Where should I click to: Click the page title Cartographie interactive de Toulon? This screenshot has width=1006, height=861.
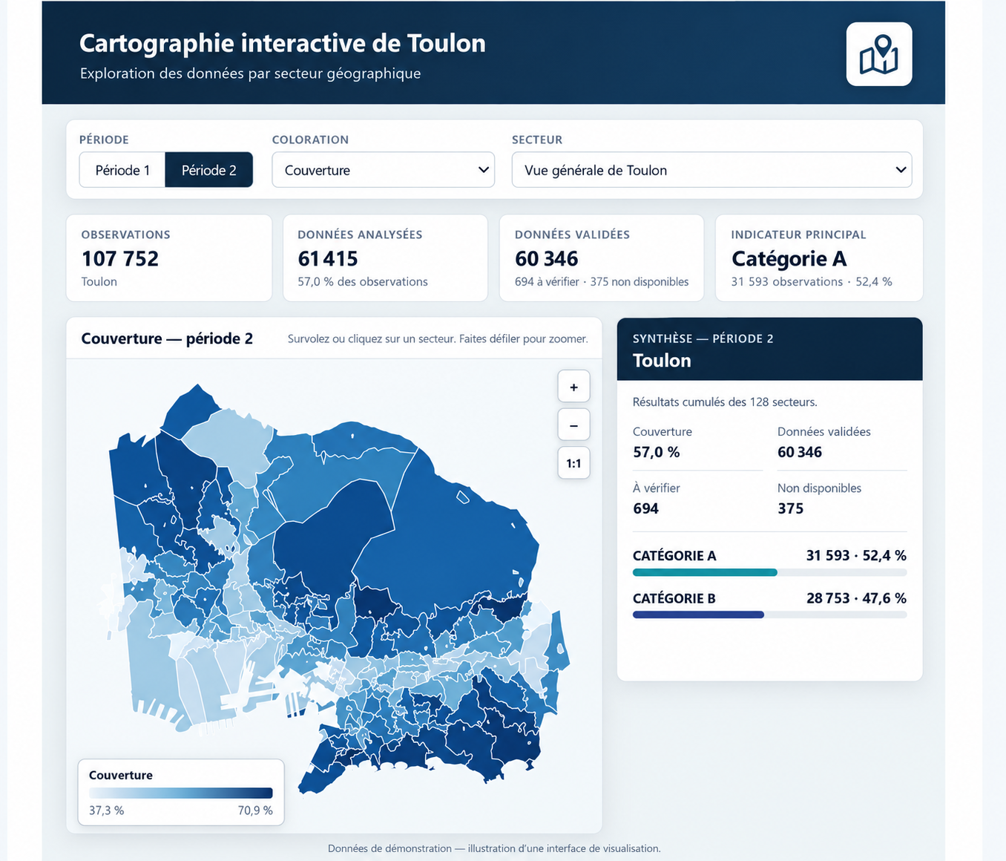point(283,43)
